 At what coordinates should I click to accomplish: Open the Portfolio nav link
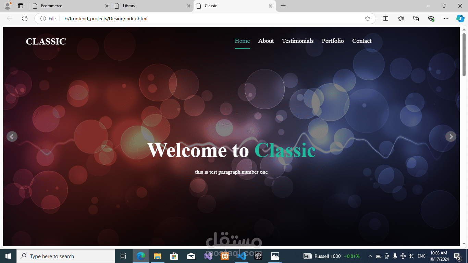click(333, 41)
